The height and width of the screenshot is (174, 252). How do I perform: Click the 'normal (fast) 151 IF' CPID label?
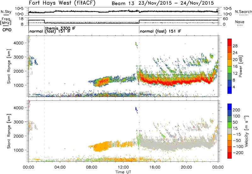160,31
